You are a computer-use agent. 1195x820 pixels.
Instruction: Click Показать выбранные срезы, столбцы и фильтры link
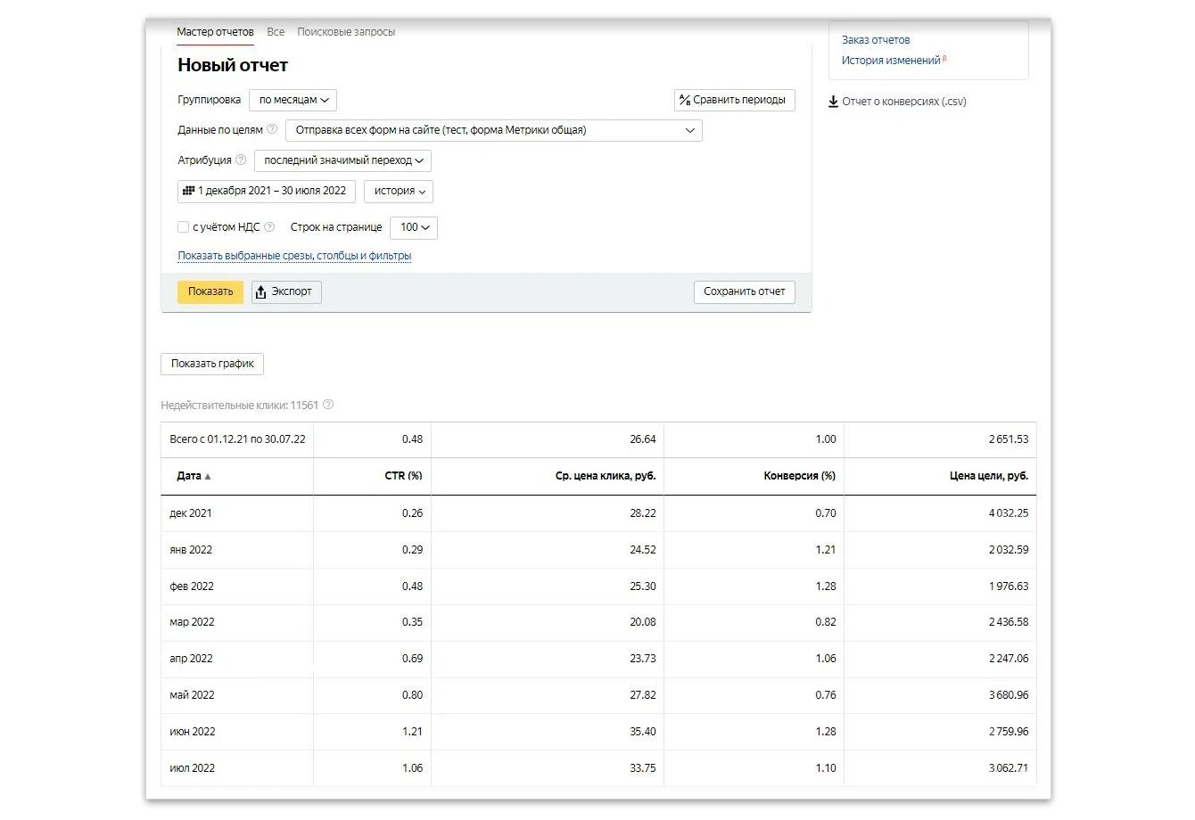[x=294, y=256]
